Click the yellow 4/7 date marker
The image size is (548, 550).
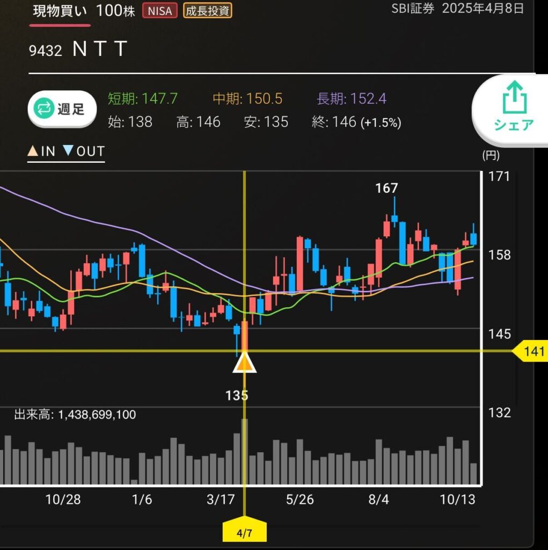[244, 533]
